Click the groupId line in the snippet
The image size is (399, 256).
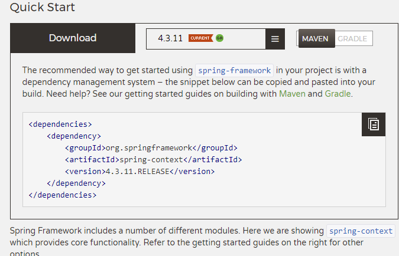151,148
